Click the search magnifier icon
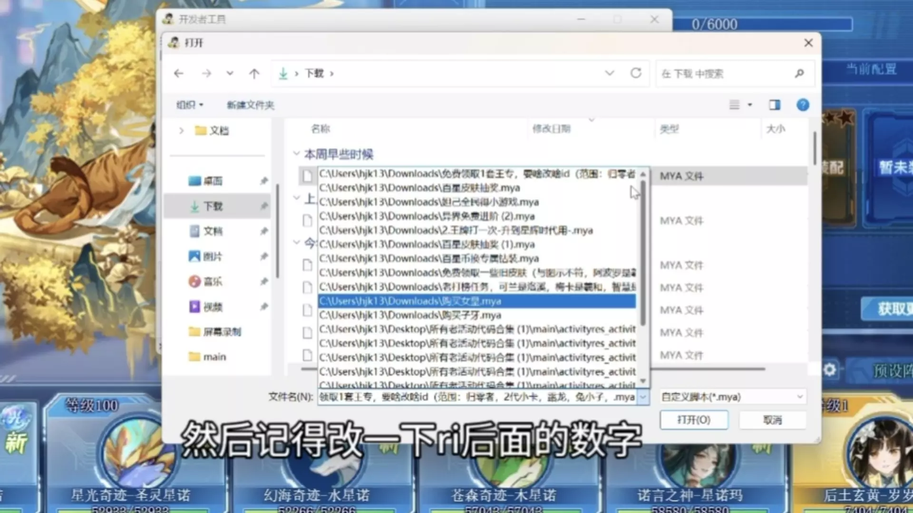 tap(799, 74)
